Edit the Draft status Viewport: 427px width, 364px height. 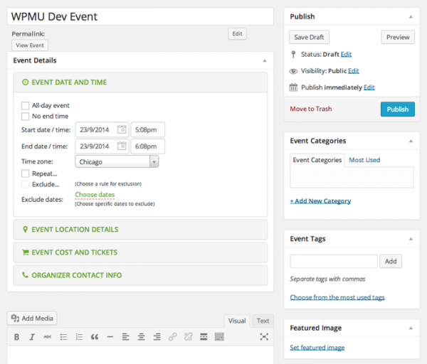[x=346, y=55]
